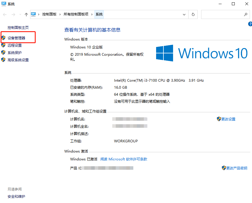Click the 更改设置 link

pyautogui.click(x=228, y=119)
